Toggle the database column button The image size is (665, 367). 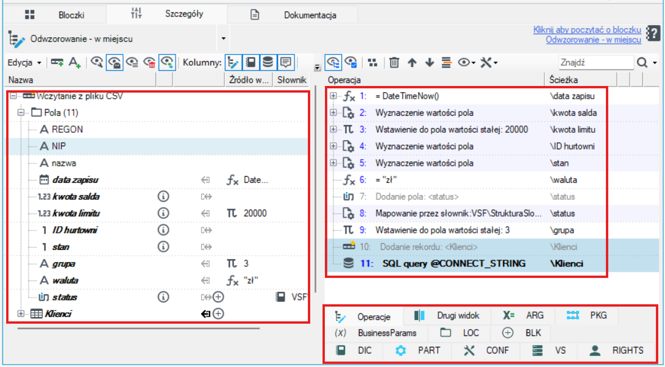[268, 63]
